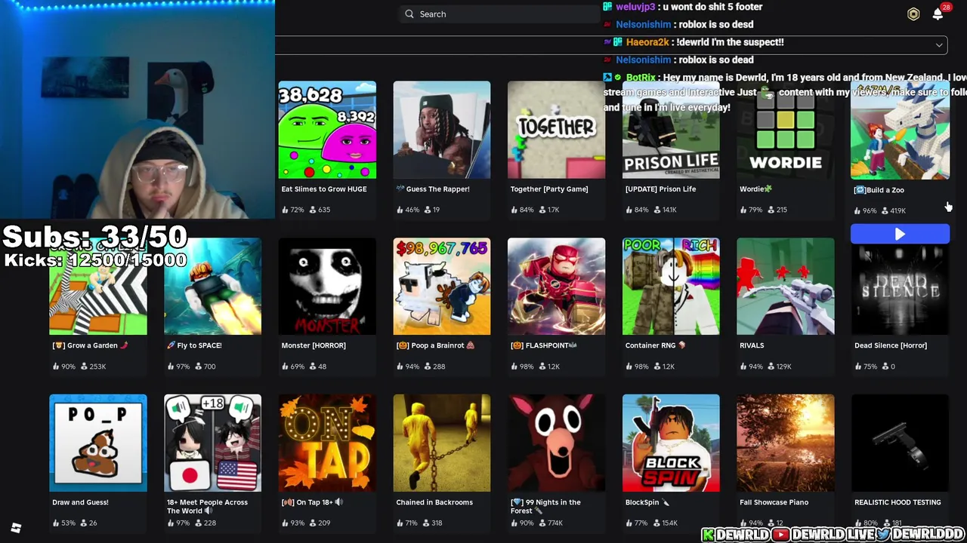Click the RIVALS title text
The height and width of the screenshot is (543, 967).
click(752, 345)
